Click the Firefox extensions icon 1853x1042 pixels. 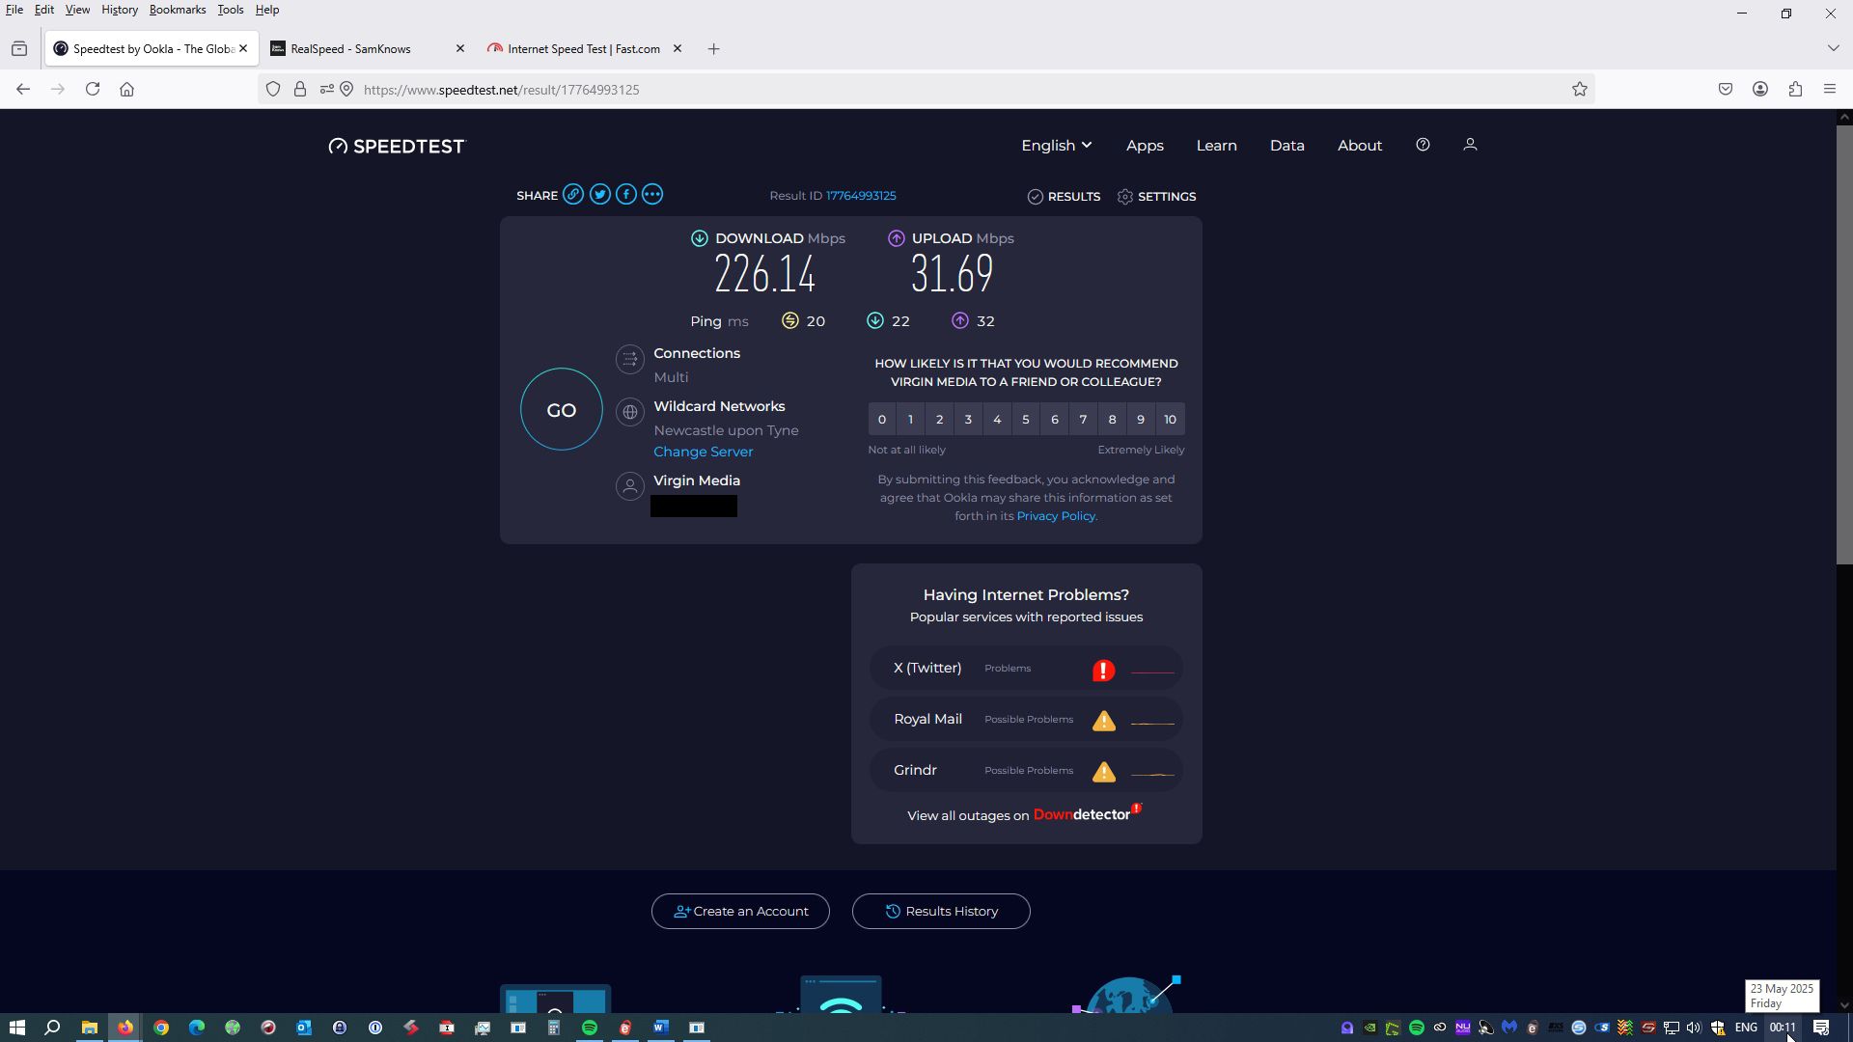pyautogui.click(x=1795, y=90)
